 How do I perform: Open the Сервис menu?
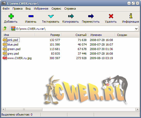[x=57, y=9]
